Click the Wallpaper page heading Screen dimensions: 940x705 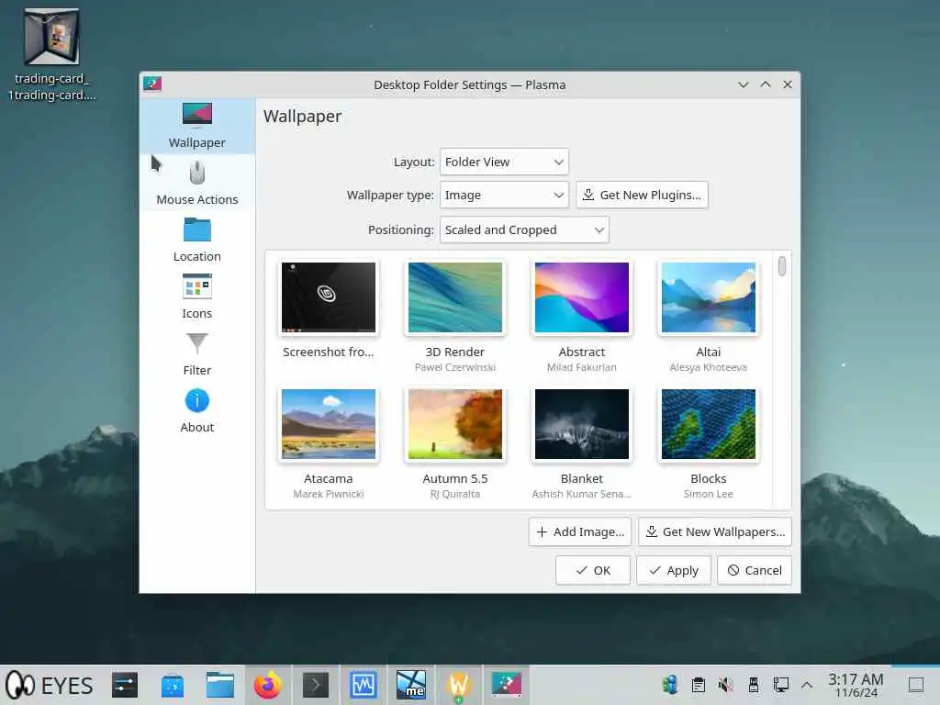302,117
